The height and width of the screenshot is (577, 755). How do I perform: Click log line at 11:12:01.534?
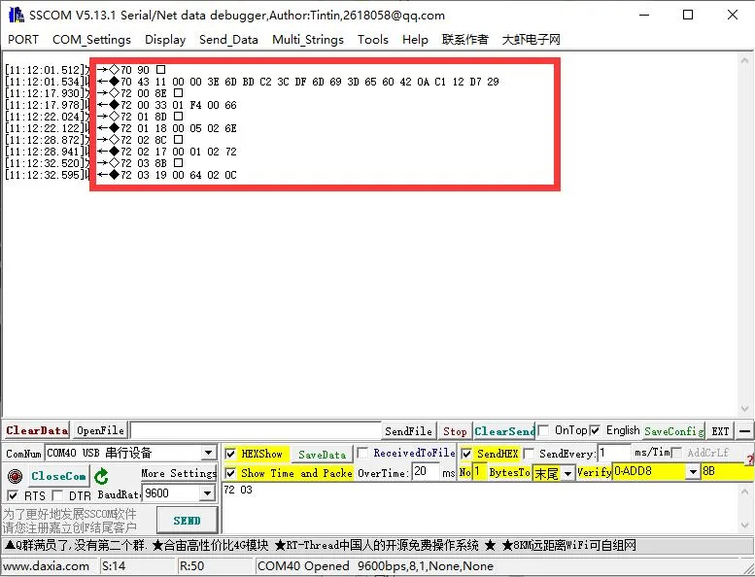[252, 82]
